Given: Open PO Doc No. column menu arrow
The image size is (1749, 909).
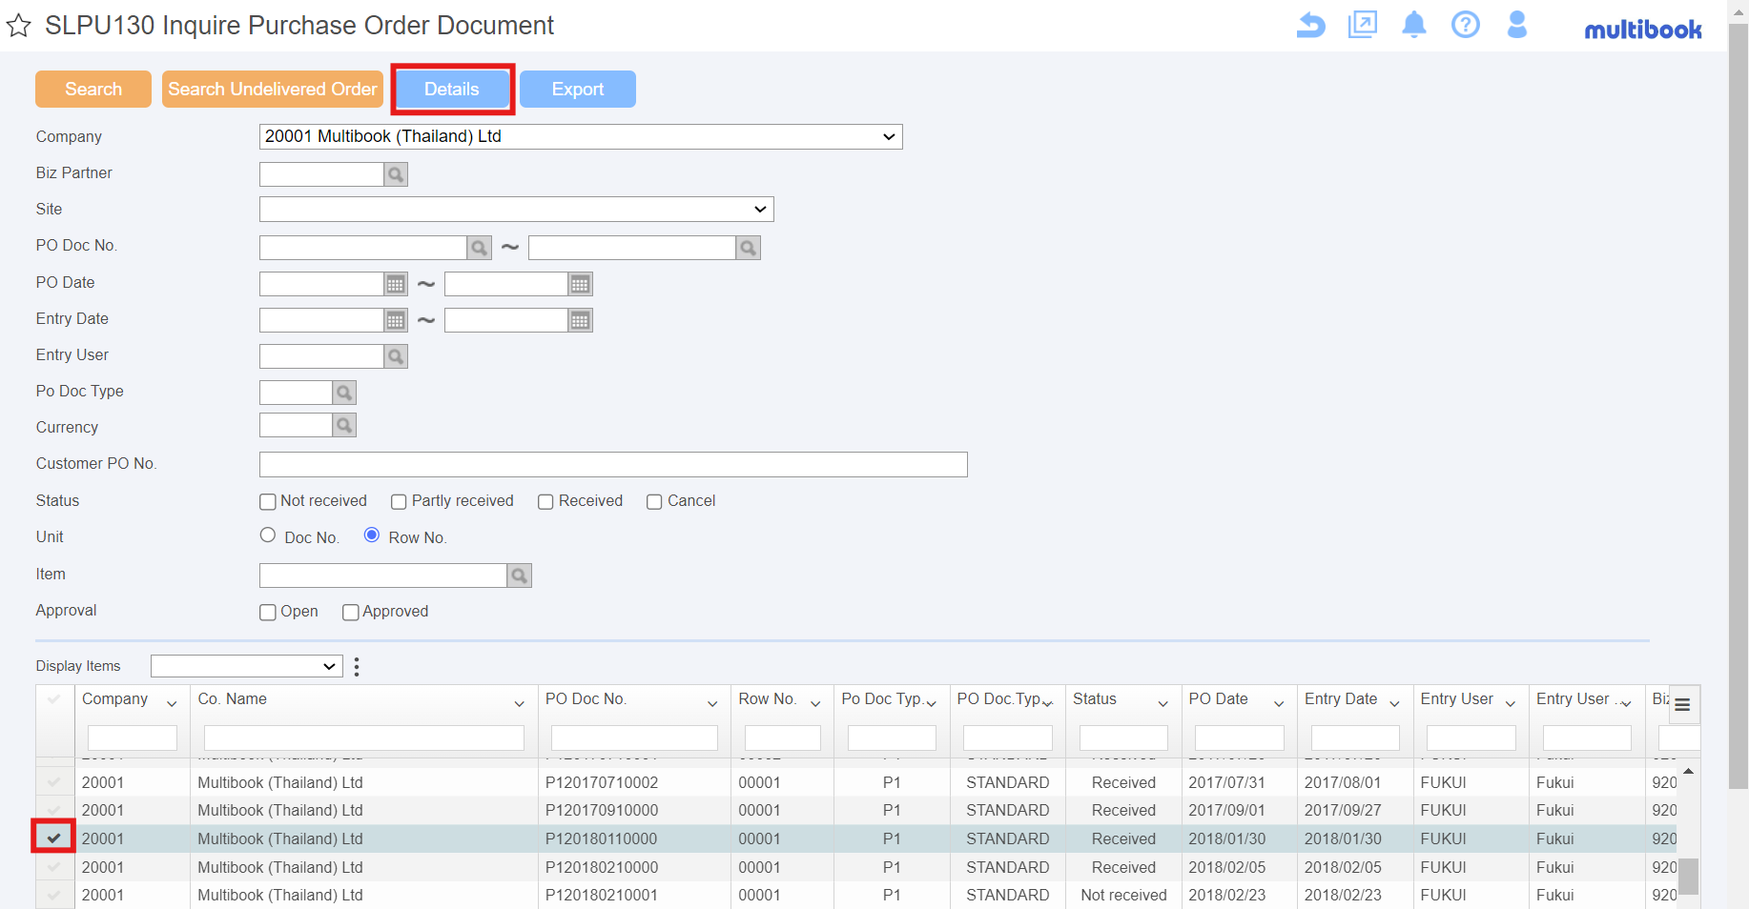Looking at the screenshot, I should click(712, 704).
